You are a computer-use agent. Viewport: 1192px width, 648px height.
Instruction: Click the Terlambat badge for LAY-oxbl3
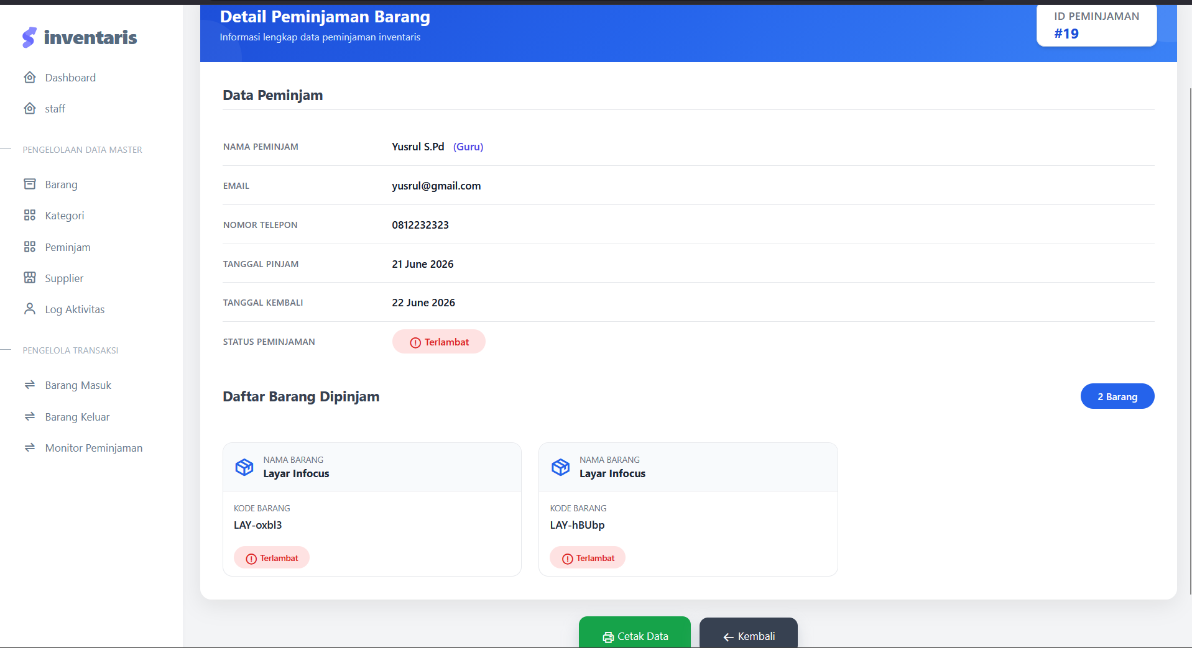[x=272, y=558]
